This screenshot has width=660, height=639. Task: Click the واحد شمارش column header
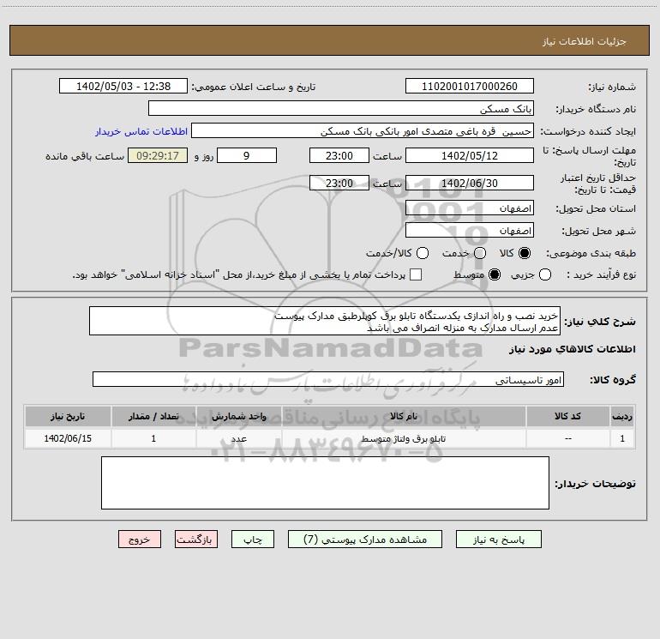pyautogui.click(x=238, y=416)
